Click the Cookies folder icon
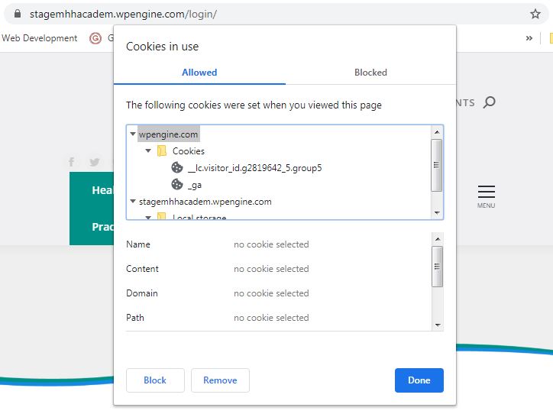 162,151
